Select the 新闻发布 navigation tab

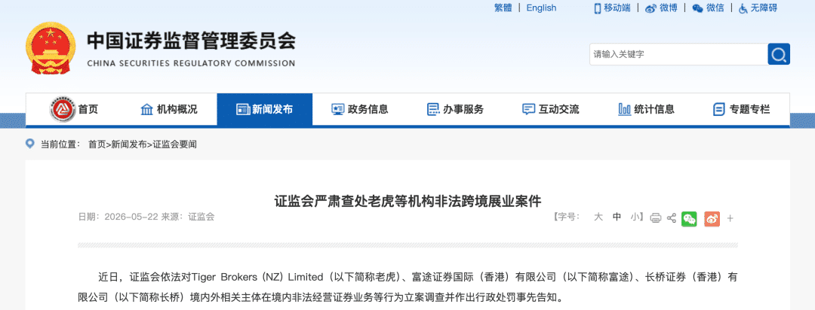click(265, 109)
